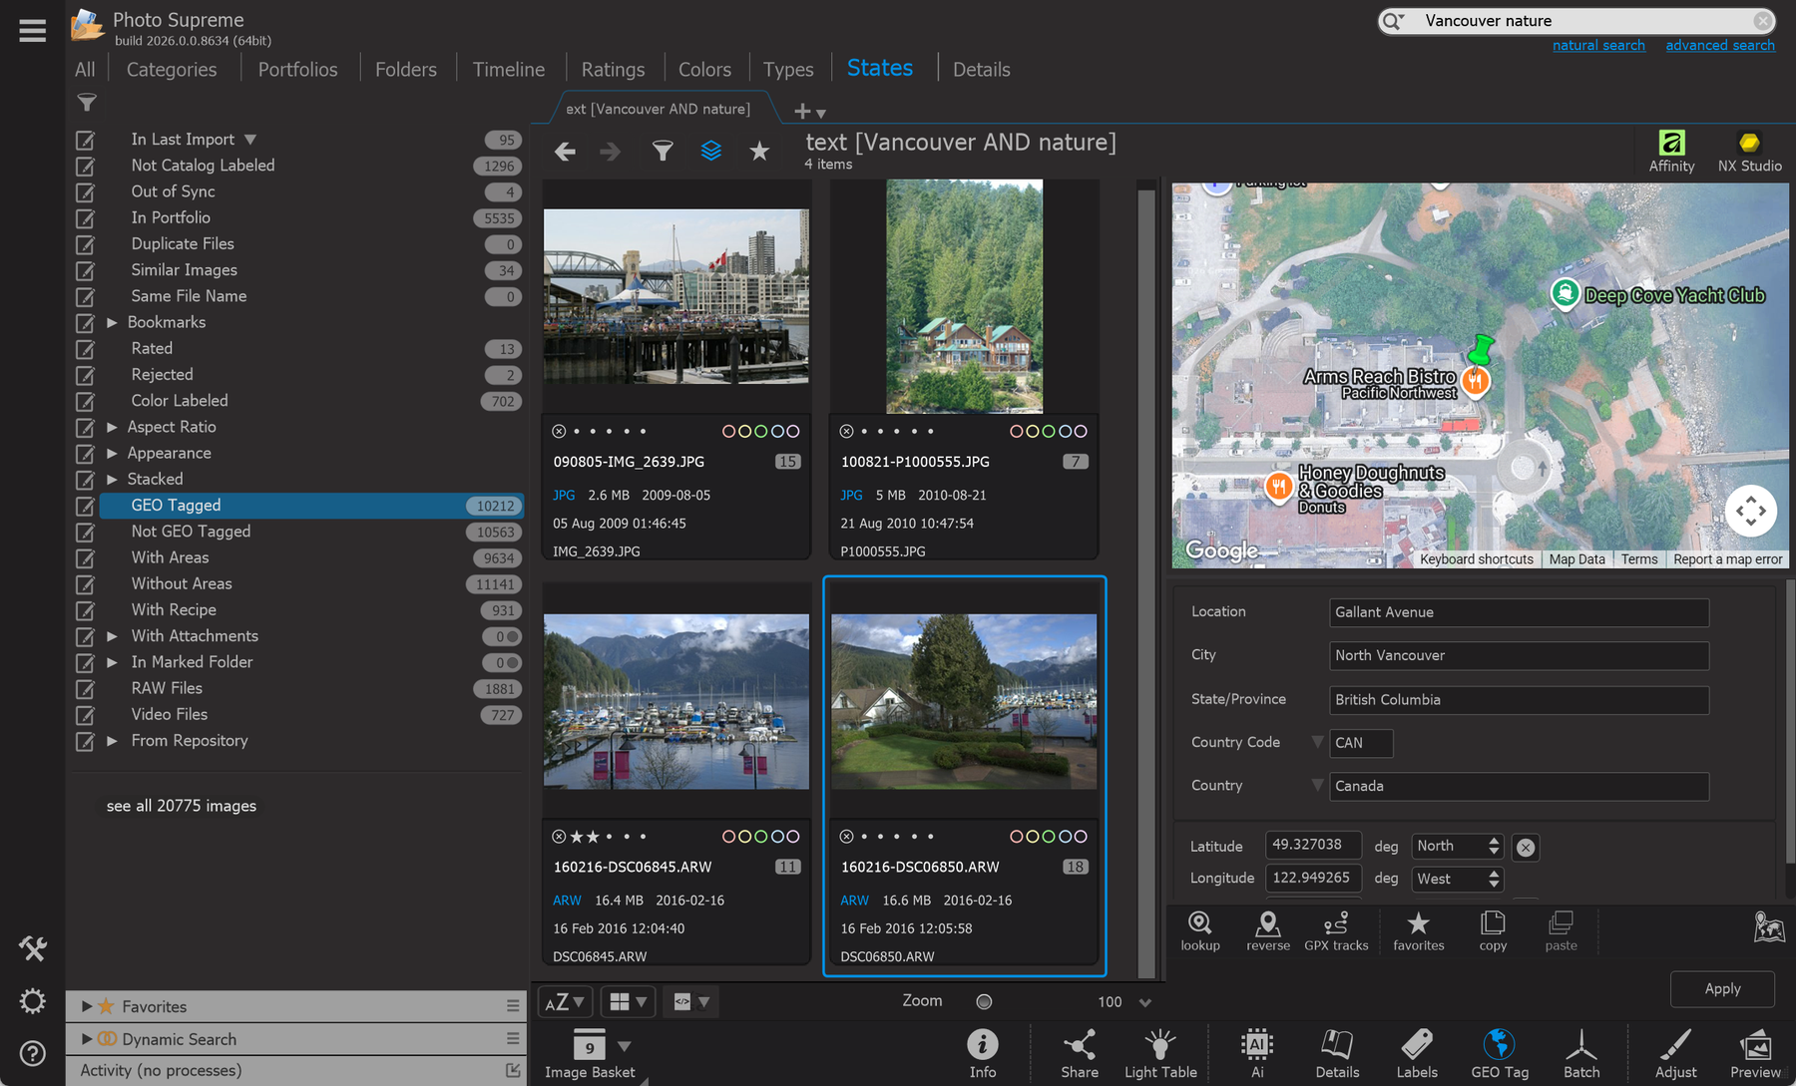The width and height of the screenshot is (1796, 1086).
Task: Open the Share tool
Action: (1079, 1053)
